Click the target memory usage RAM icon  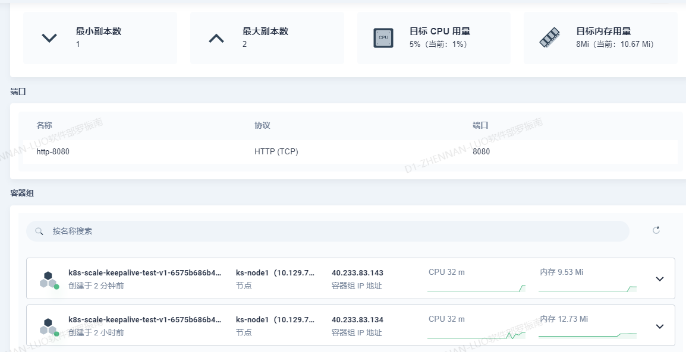coord(549,38)
